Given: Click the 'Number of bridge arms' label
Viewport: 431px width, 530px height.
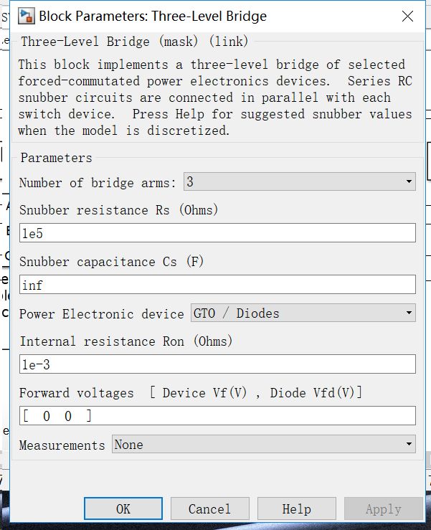Looking at the screenshot, I should point(97,183).
